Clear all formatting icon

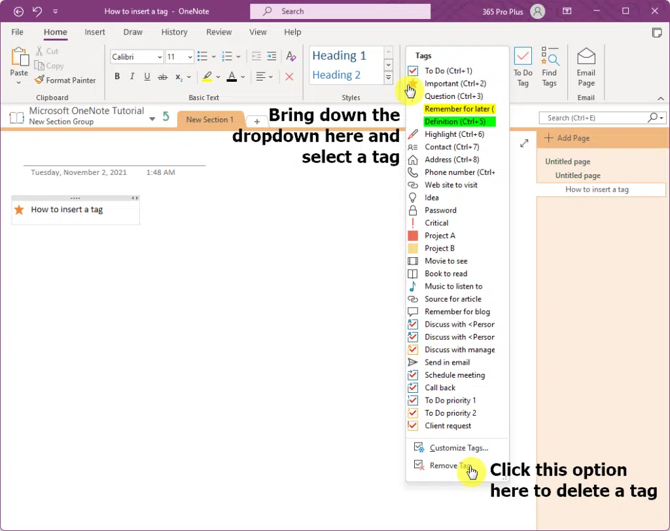pos(291,56)
